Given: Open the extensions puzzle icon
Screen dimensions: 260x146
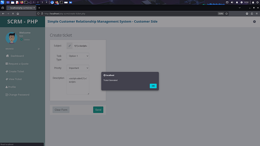Looking at the screenshot, I should [x=252, y=14].
